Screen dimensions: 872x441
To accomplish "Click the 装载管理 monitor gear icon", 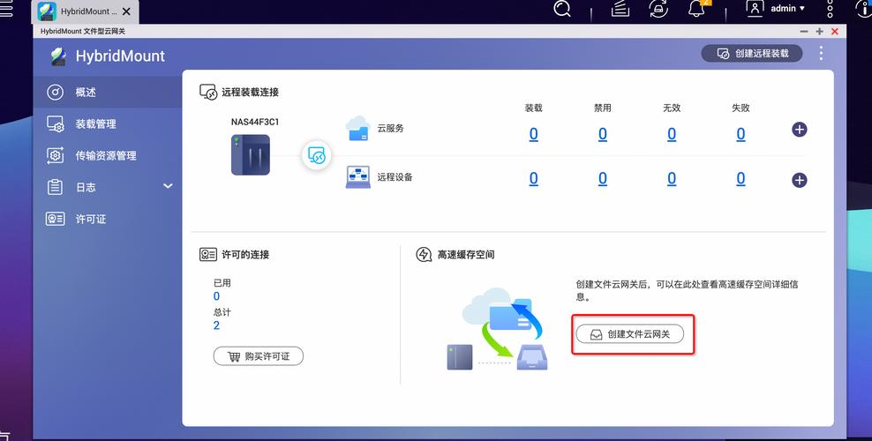I will [55, 123].
